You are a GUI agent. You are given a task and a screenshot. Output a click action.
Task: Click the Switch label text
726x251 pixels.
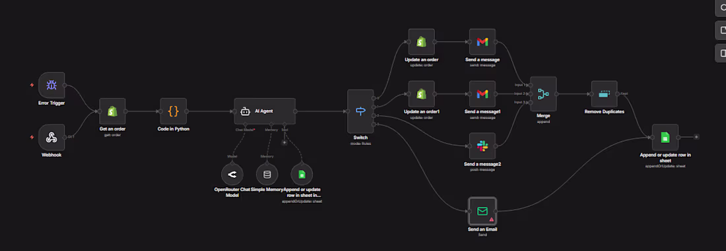click(360, 138)
